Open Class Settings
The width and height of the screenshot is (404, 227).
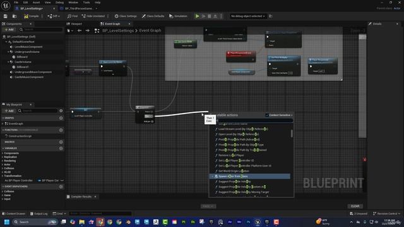point(126,16)
